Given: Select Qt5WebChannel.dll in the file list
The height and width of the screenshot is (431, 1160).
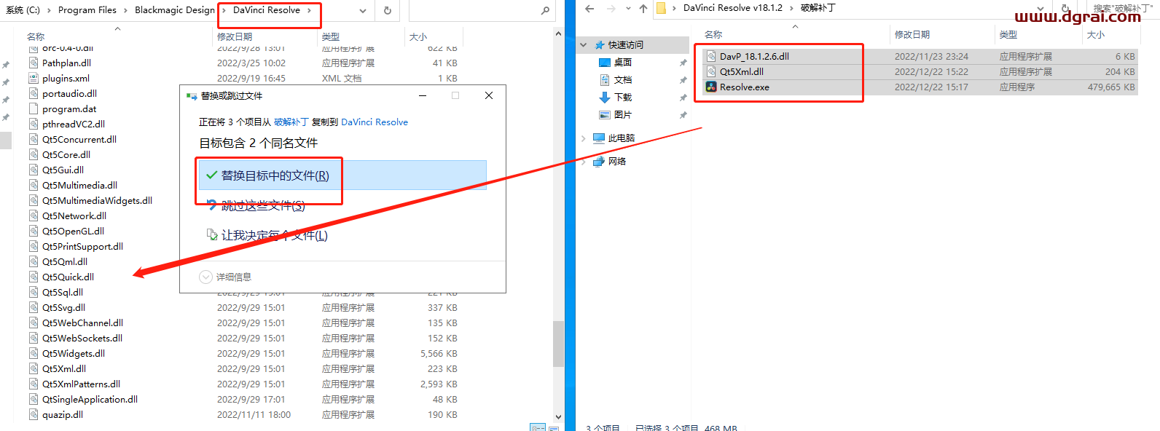Looking at the screenshot, I should (82, 323).
